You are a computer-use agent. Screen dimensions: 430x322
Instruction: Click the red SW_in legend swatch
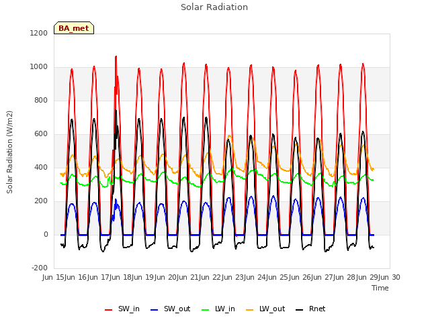(109, 310)
